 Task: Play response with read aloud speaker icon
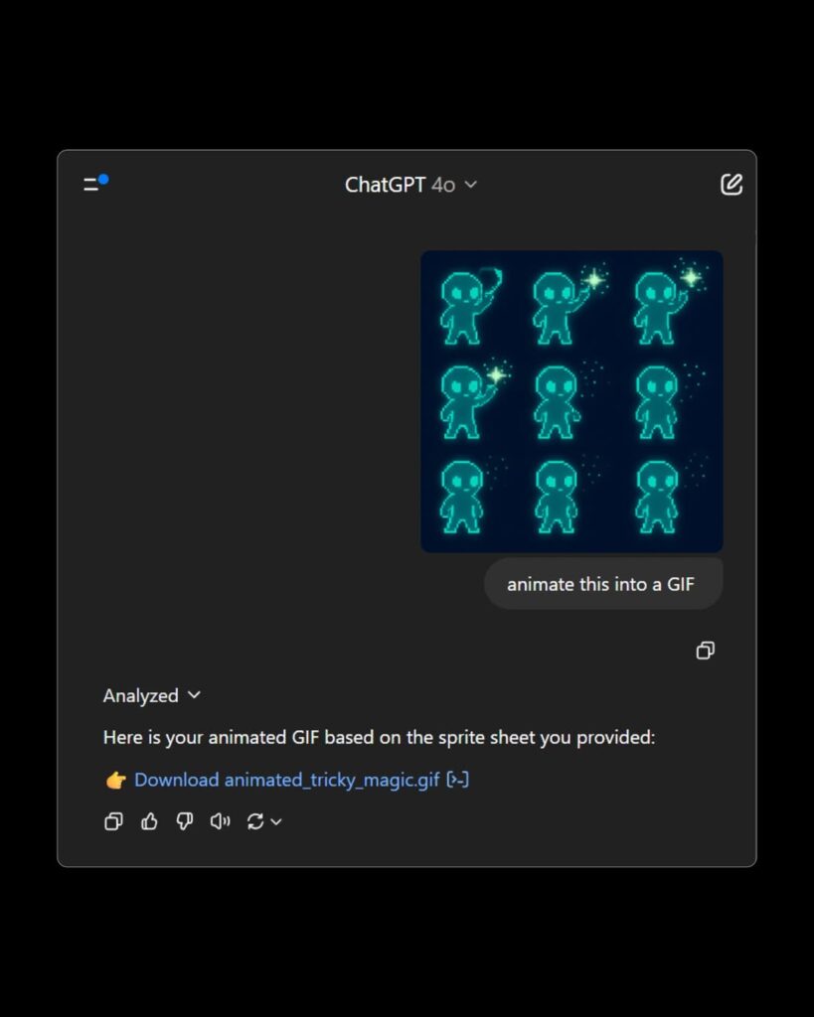pos(220,821)
